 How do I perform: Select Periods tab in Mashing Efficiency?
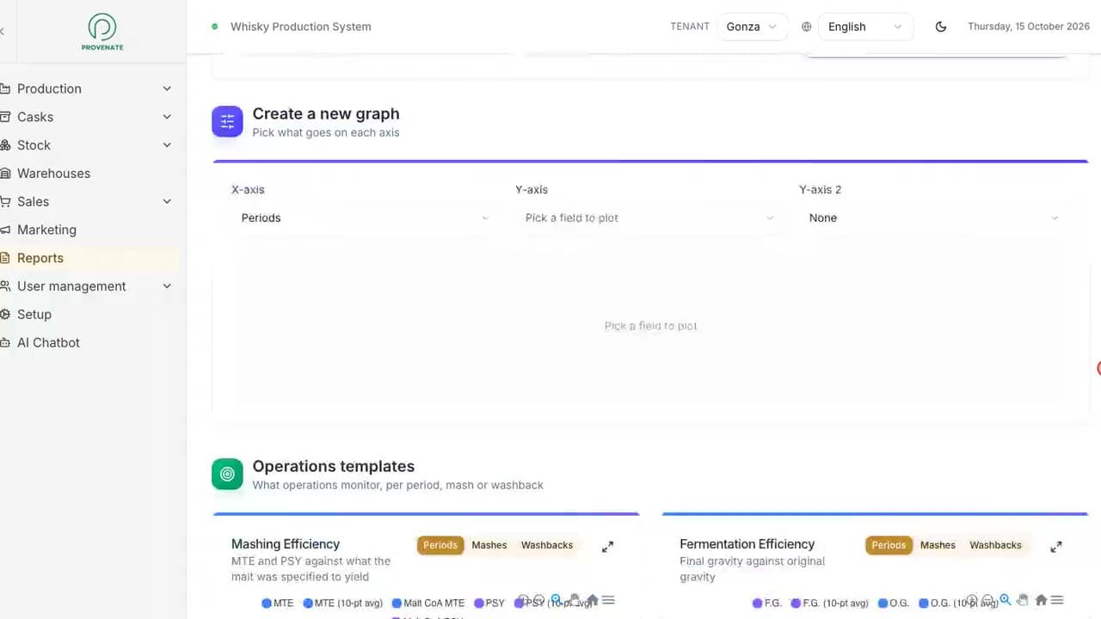(x=440, y=545)
